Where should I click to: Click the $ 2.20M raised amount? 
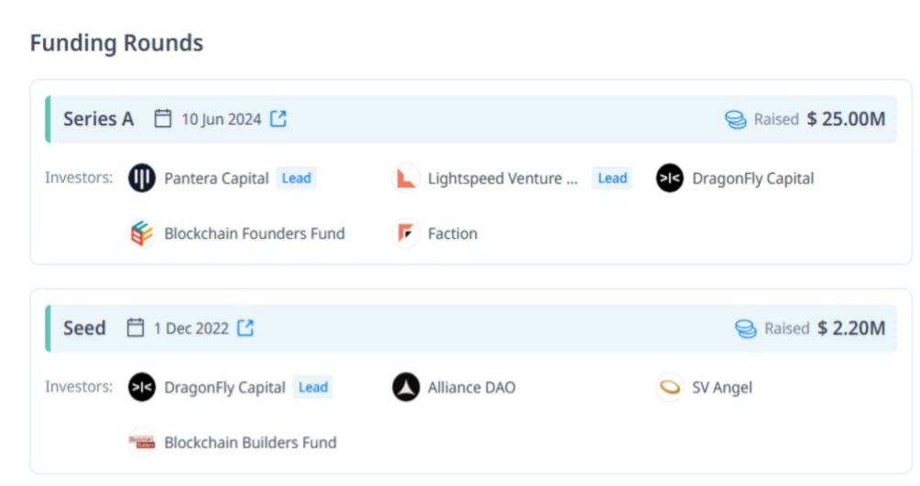pyautogui.click(x=851, y=328)
